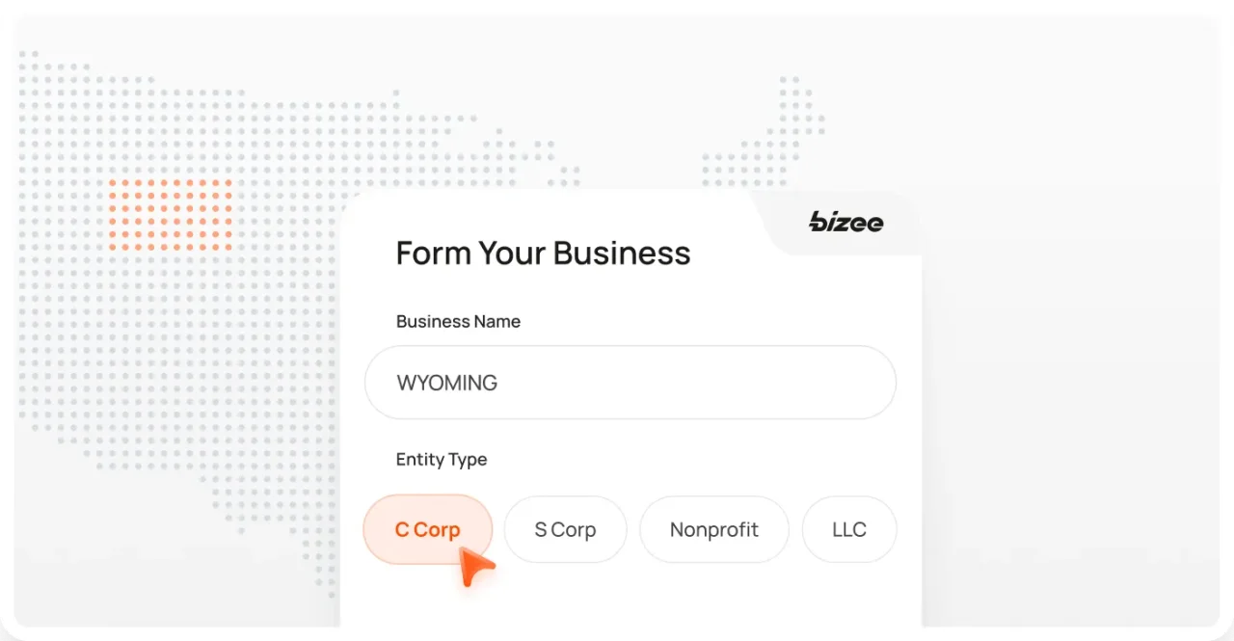The height and width of the screenshot is (641, 1234).
Task: Click the WYOMING text in the name field
Action: click(x=447, y=382)
